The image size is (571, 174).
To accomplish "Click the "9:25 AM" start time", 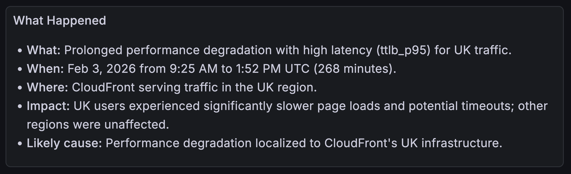I will point(193,69).
